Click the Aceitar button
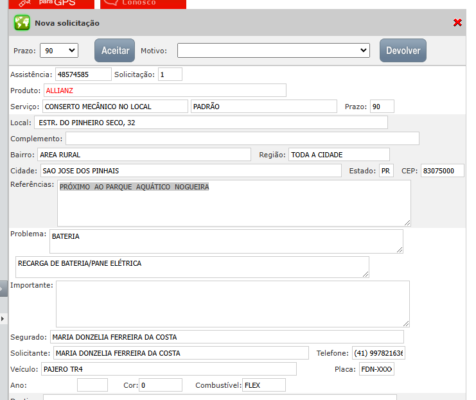Viewport: 476px width, 400px height. (115, 50)
